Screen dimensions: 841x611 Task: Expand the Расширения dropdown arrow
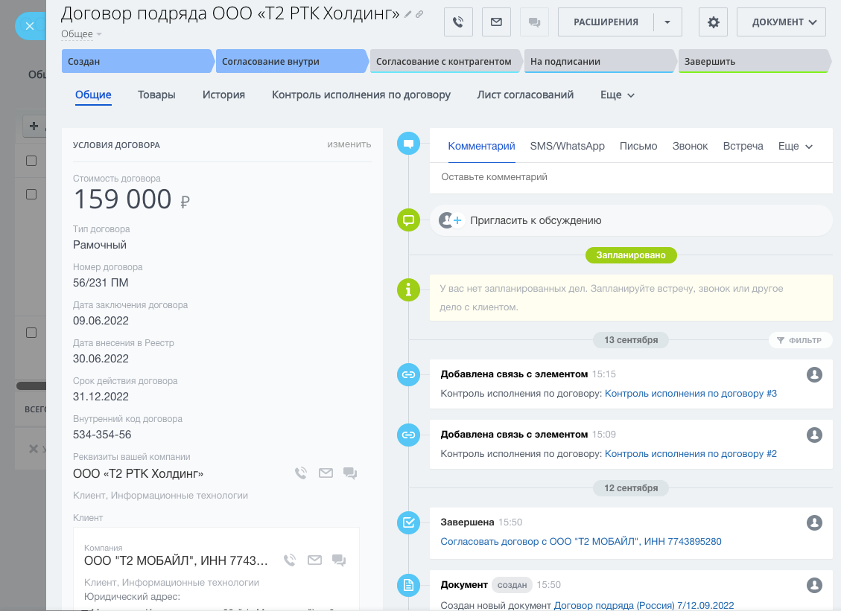[x=667, y=22]
